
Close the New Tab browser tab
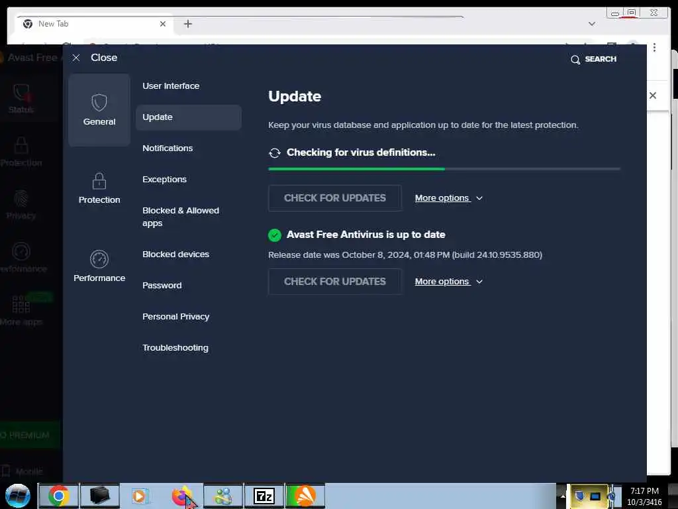point(163,24)
